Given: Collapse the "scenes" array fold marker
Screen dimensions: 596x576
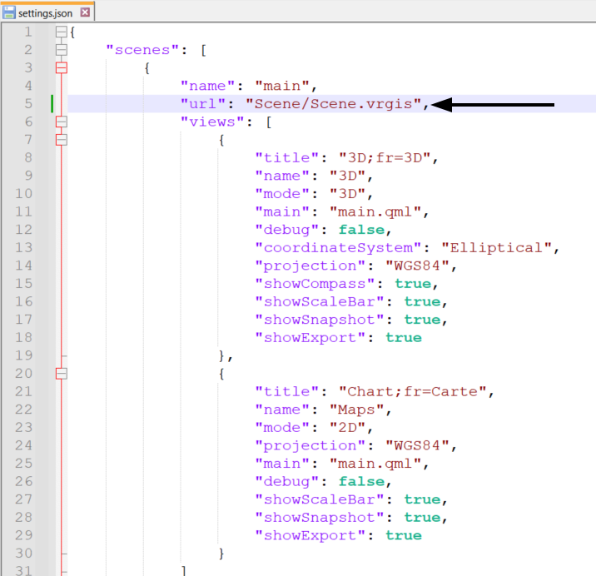Looking at the screenshot, I should tap(61, 50).
